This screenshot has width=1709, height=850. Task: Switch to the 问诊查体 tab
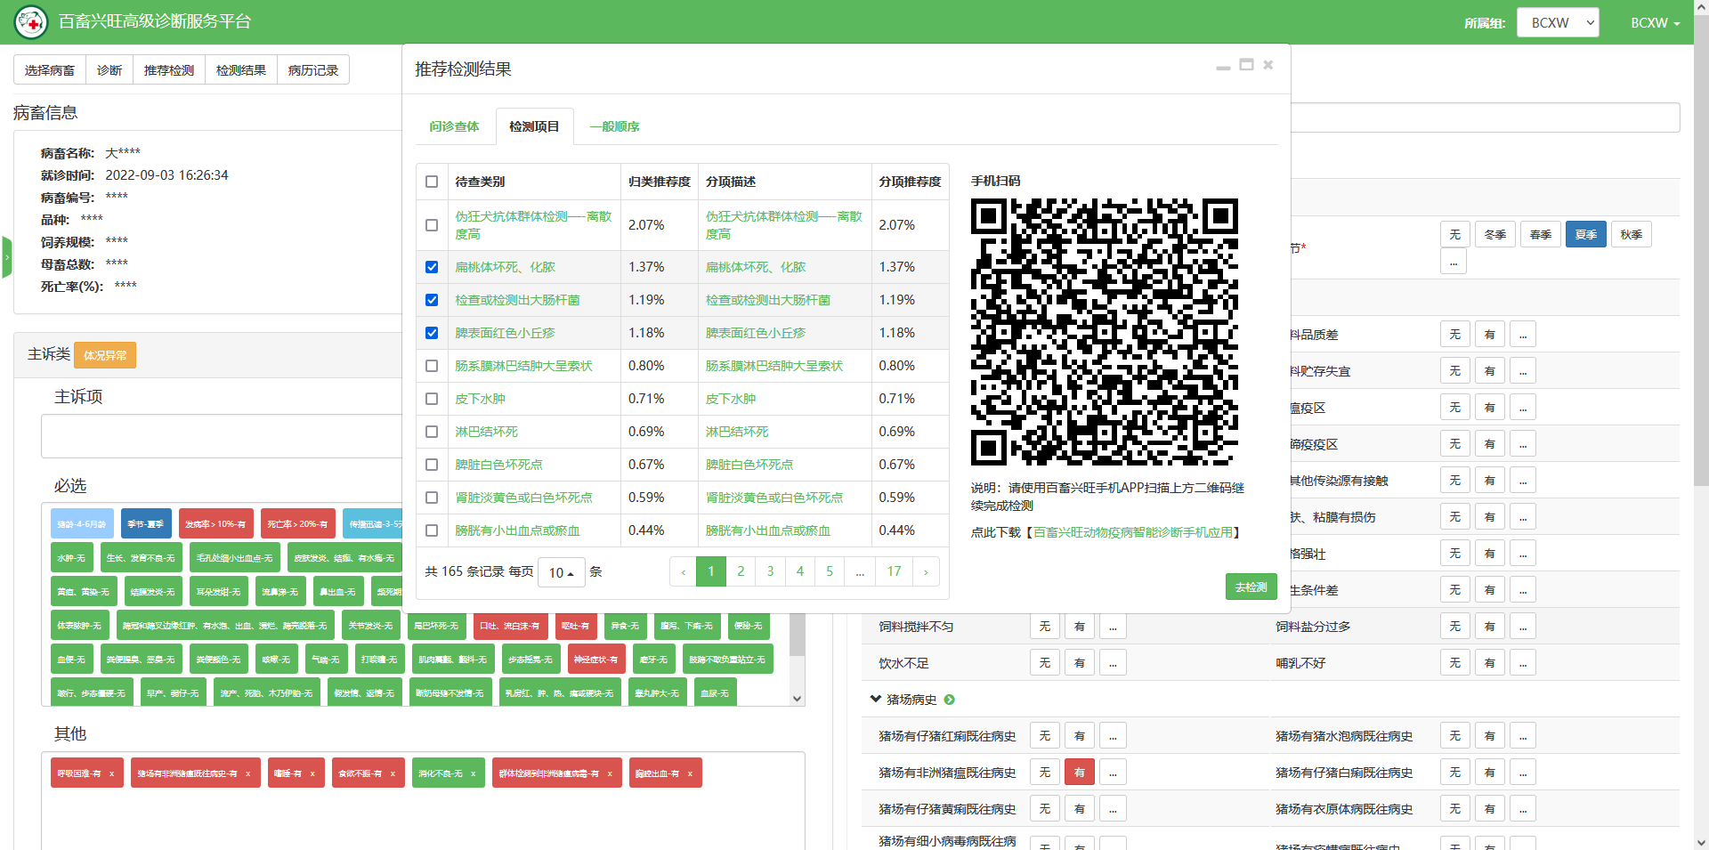[x=454, y=126]
